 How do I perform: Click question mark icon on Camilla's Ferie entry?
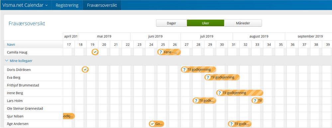click(x=161, y=52)
